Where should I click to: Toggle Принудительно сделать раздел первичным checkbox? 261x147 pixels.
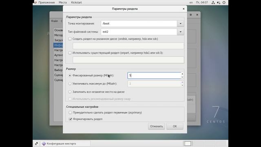(70, 113)
